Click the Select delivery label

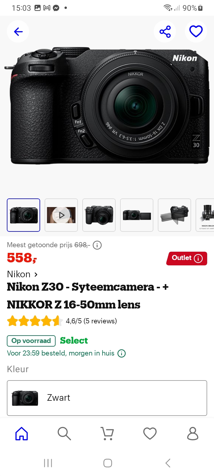coord(74,341)
